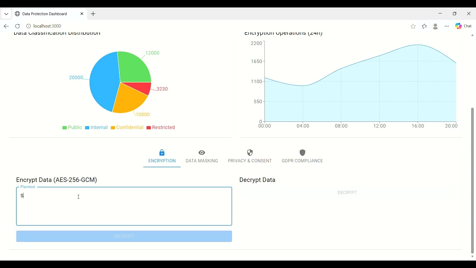Click the GDPR Compliance shield icon

[302, 153]
